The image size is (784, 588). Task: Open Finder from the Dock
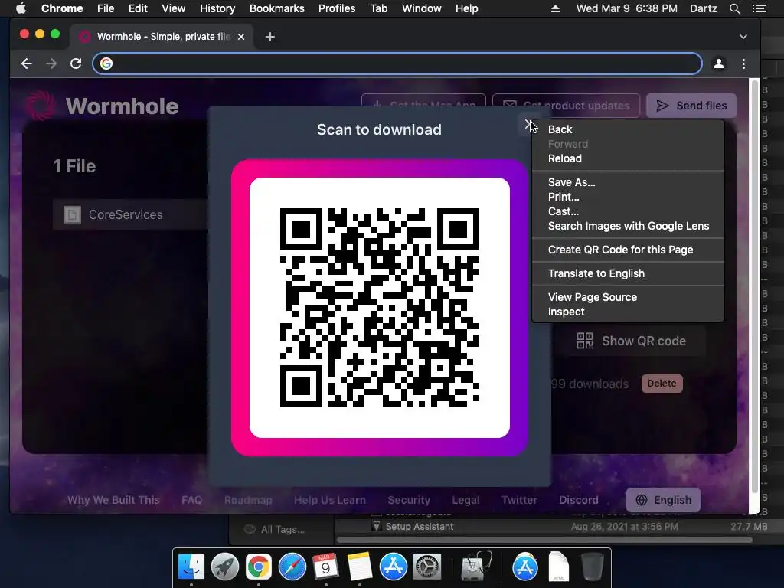(191, 567)
